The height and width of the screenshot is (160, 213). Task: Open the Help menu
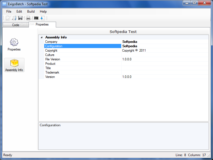point(43,12)
